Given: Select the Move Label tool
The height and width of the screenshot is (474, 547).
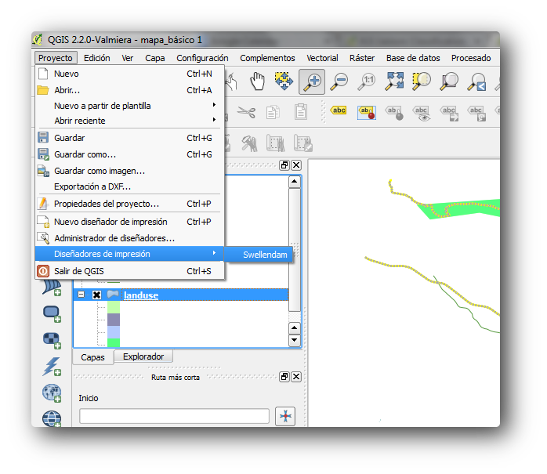Looking at the screenshot, I should tap(449, 114).
